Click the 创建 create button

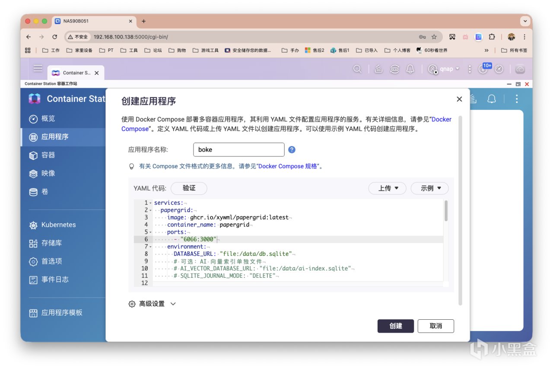(x=396, y=326)
